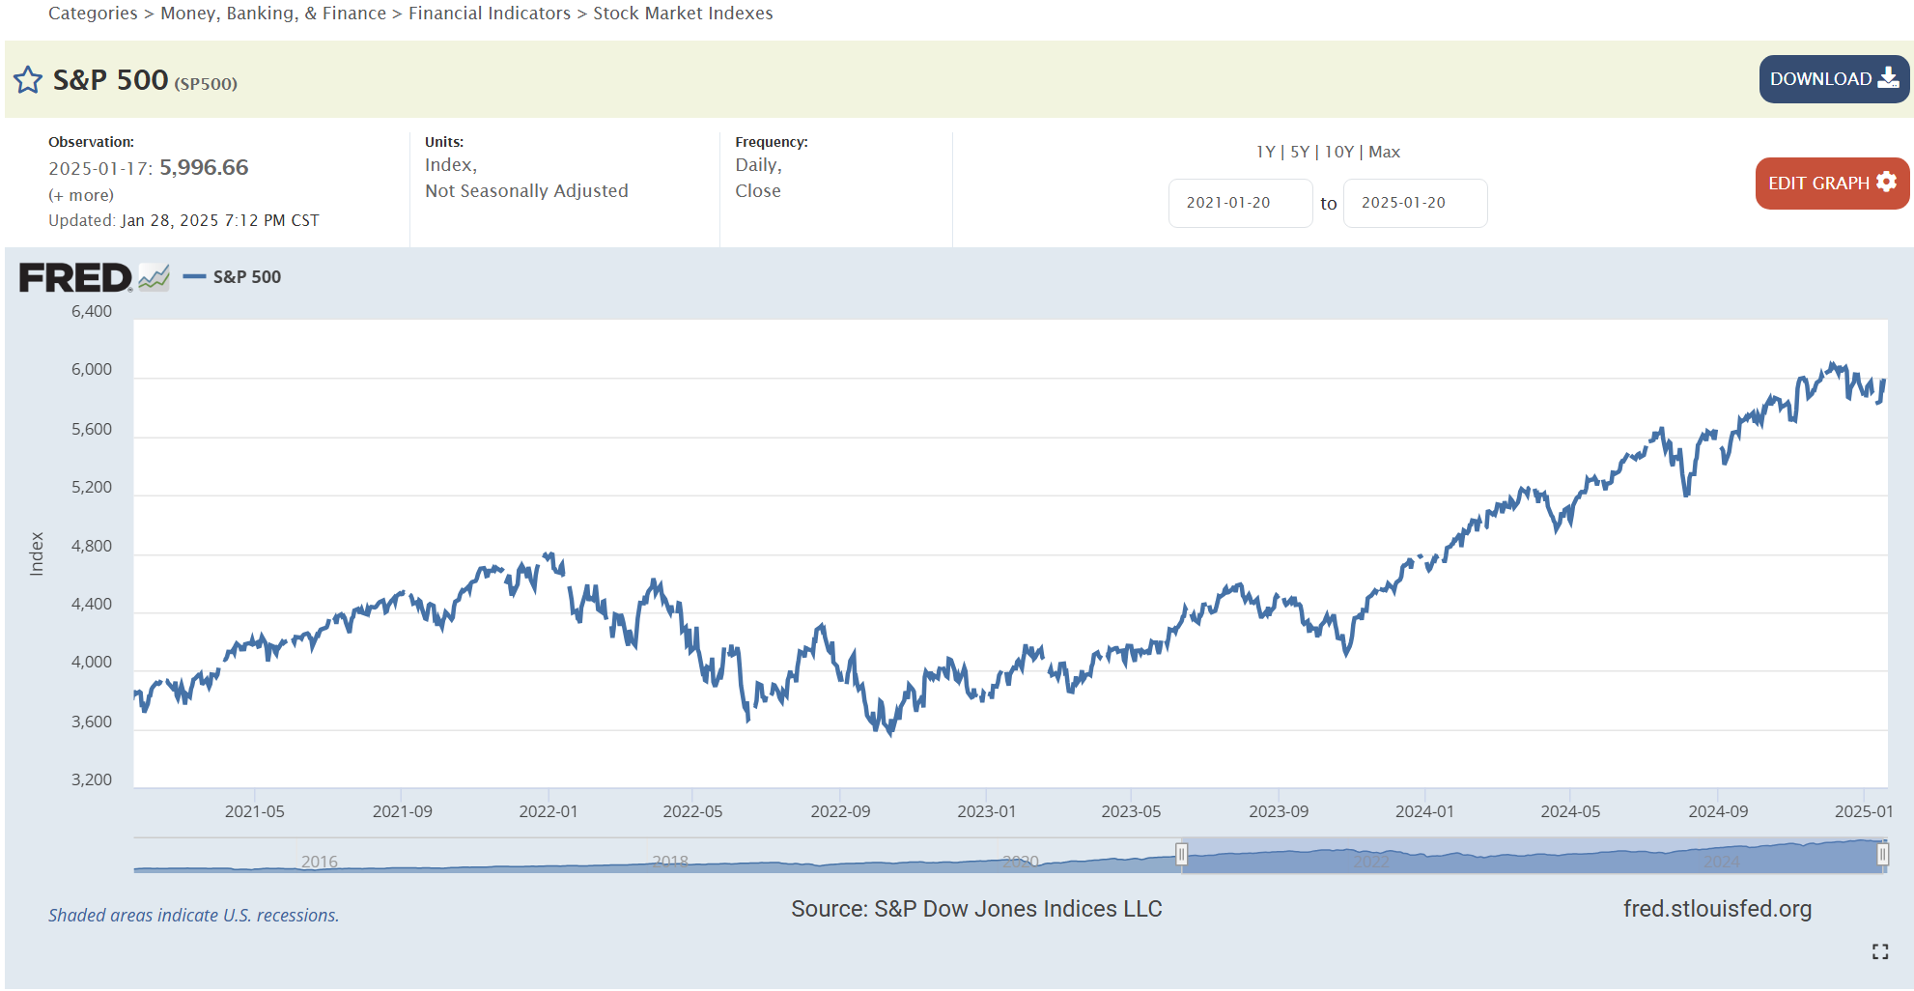Image resolution: width=1914 pixels, height=991 pixels.
Task: Click the favorite star icon beside S&P 500
Action: pos(28,80)
